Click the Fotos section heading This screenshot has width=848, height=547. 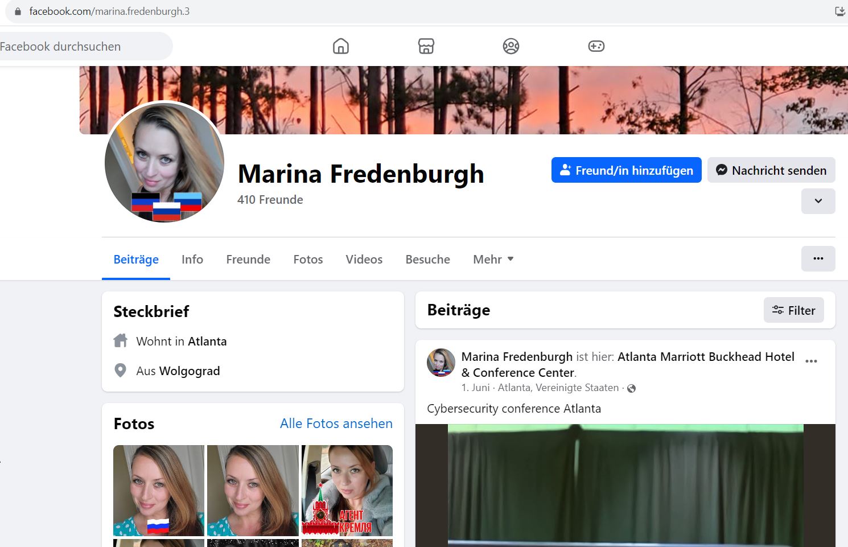tap(134, 423)
